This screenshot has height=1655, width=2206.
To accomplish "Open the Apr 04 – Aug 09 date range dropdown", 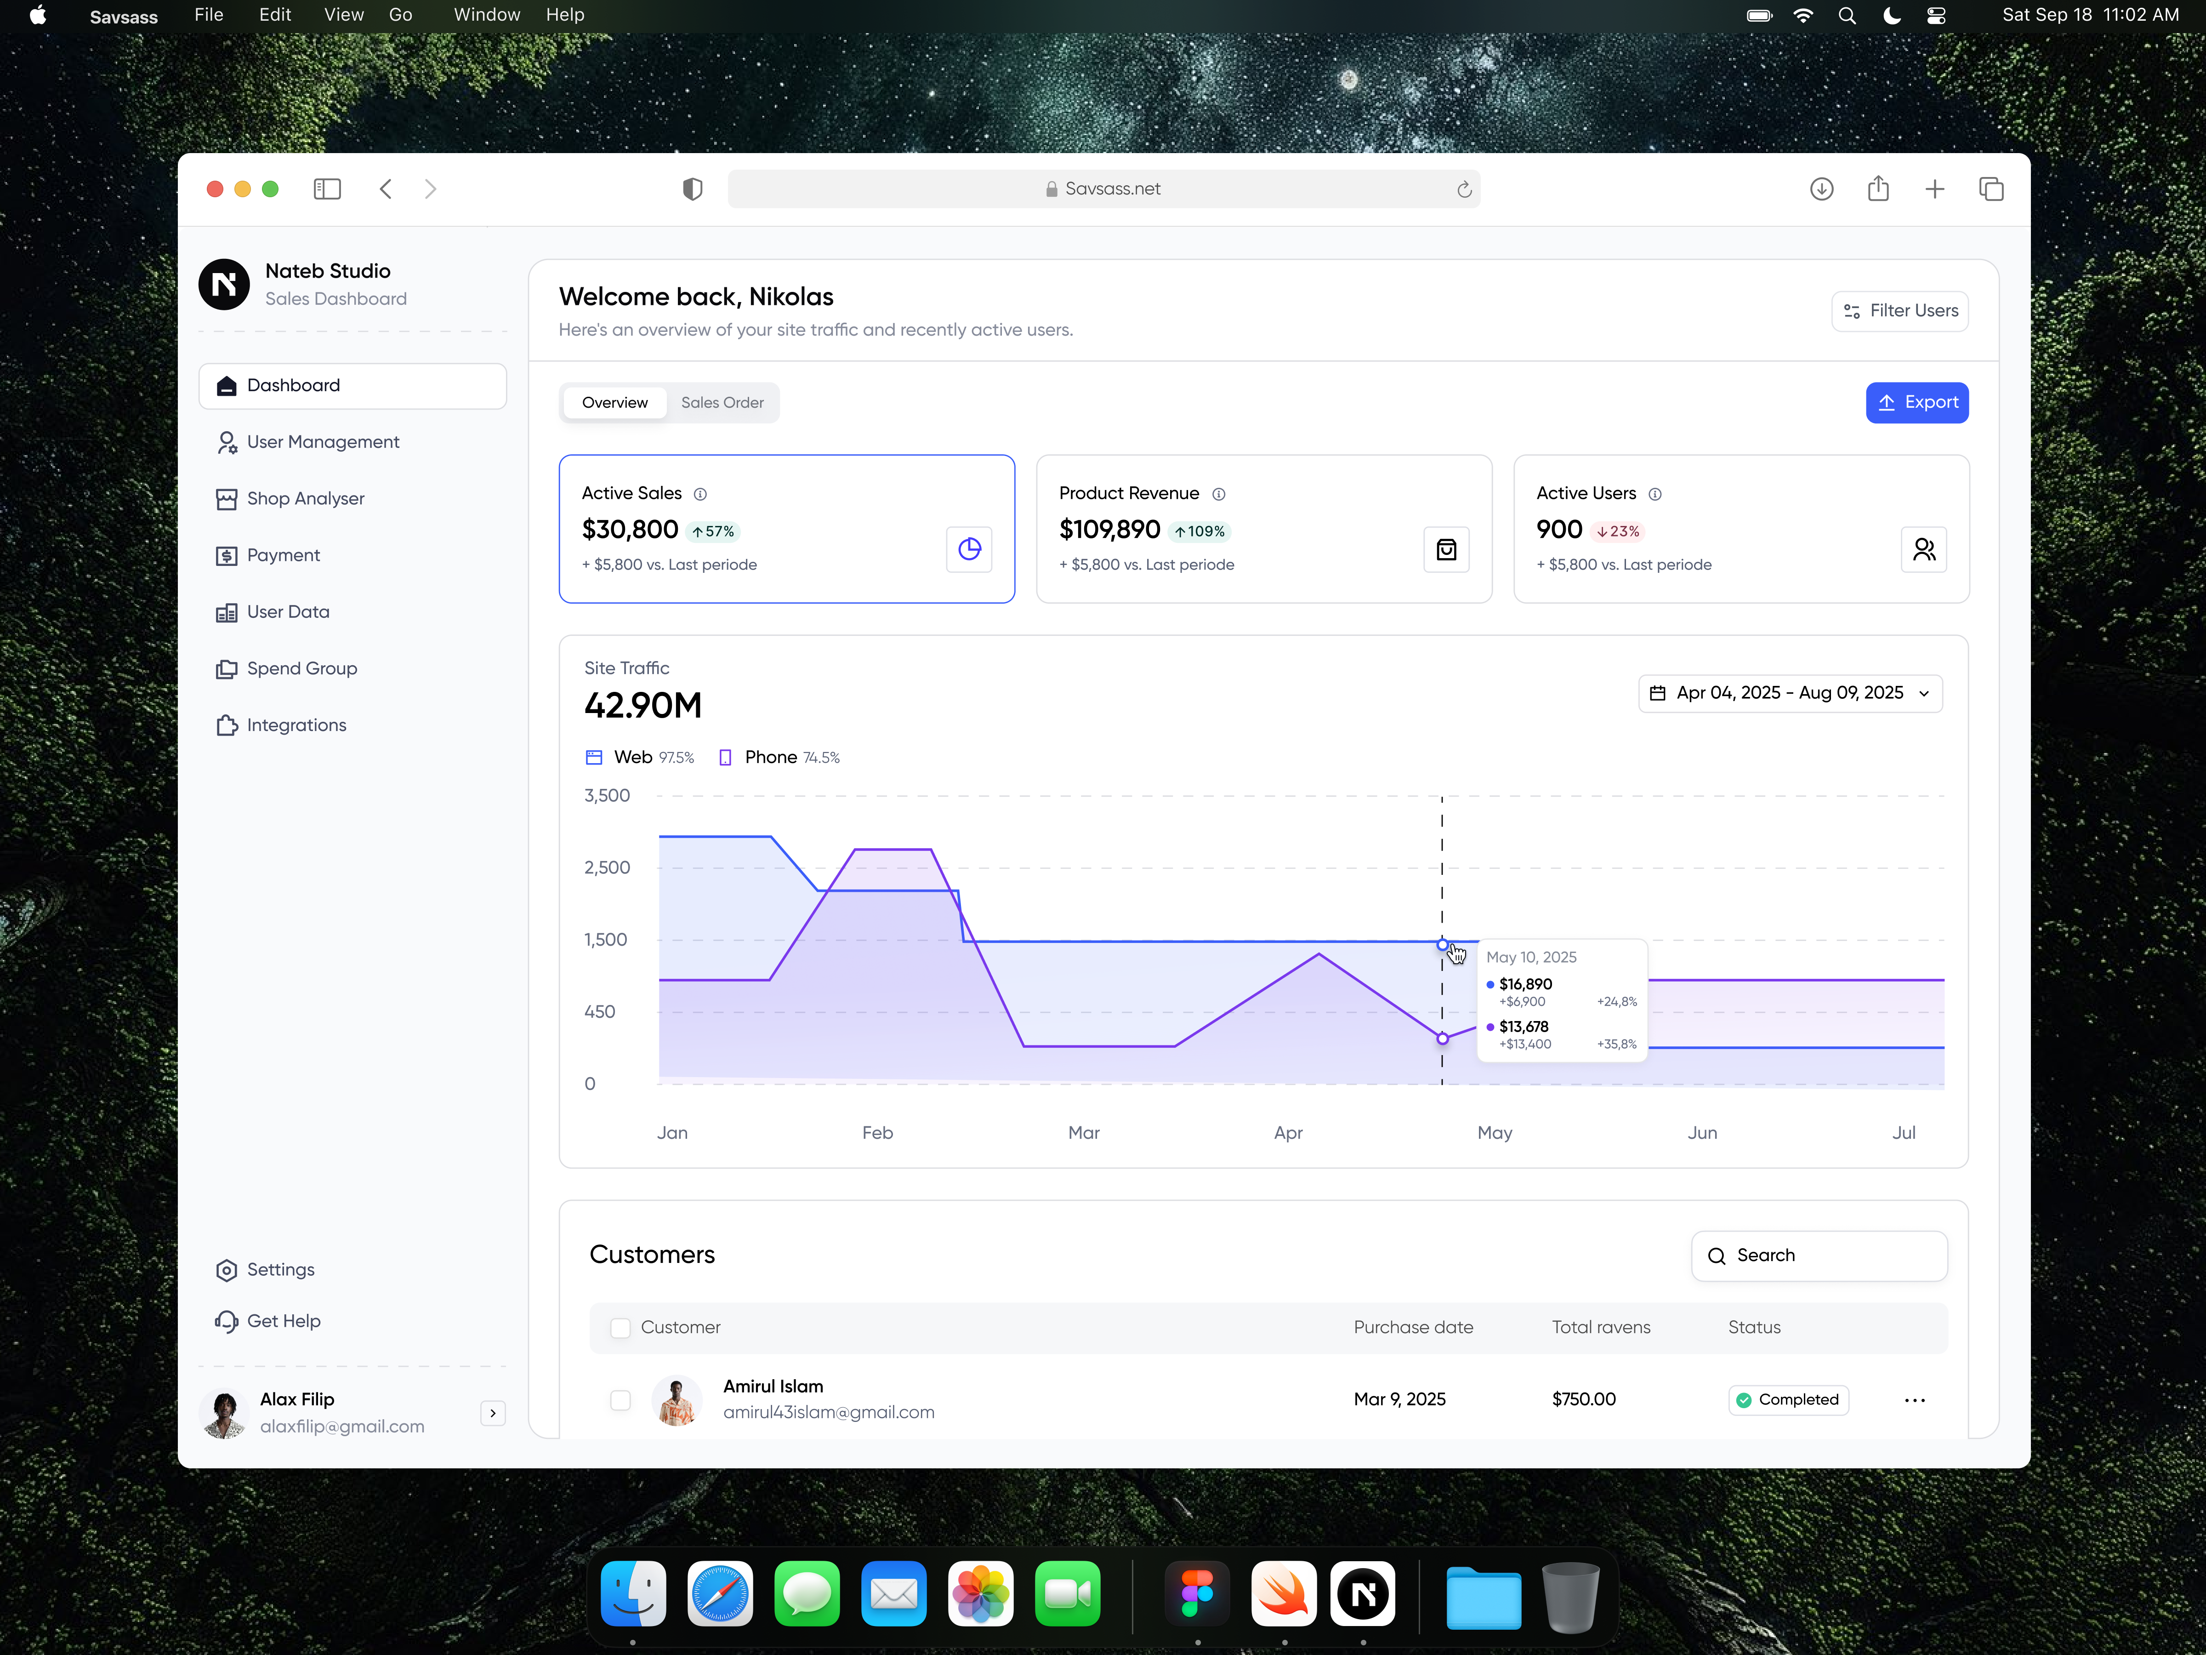I will [1789, 693].
